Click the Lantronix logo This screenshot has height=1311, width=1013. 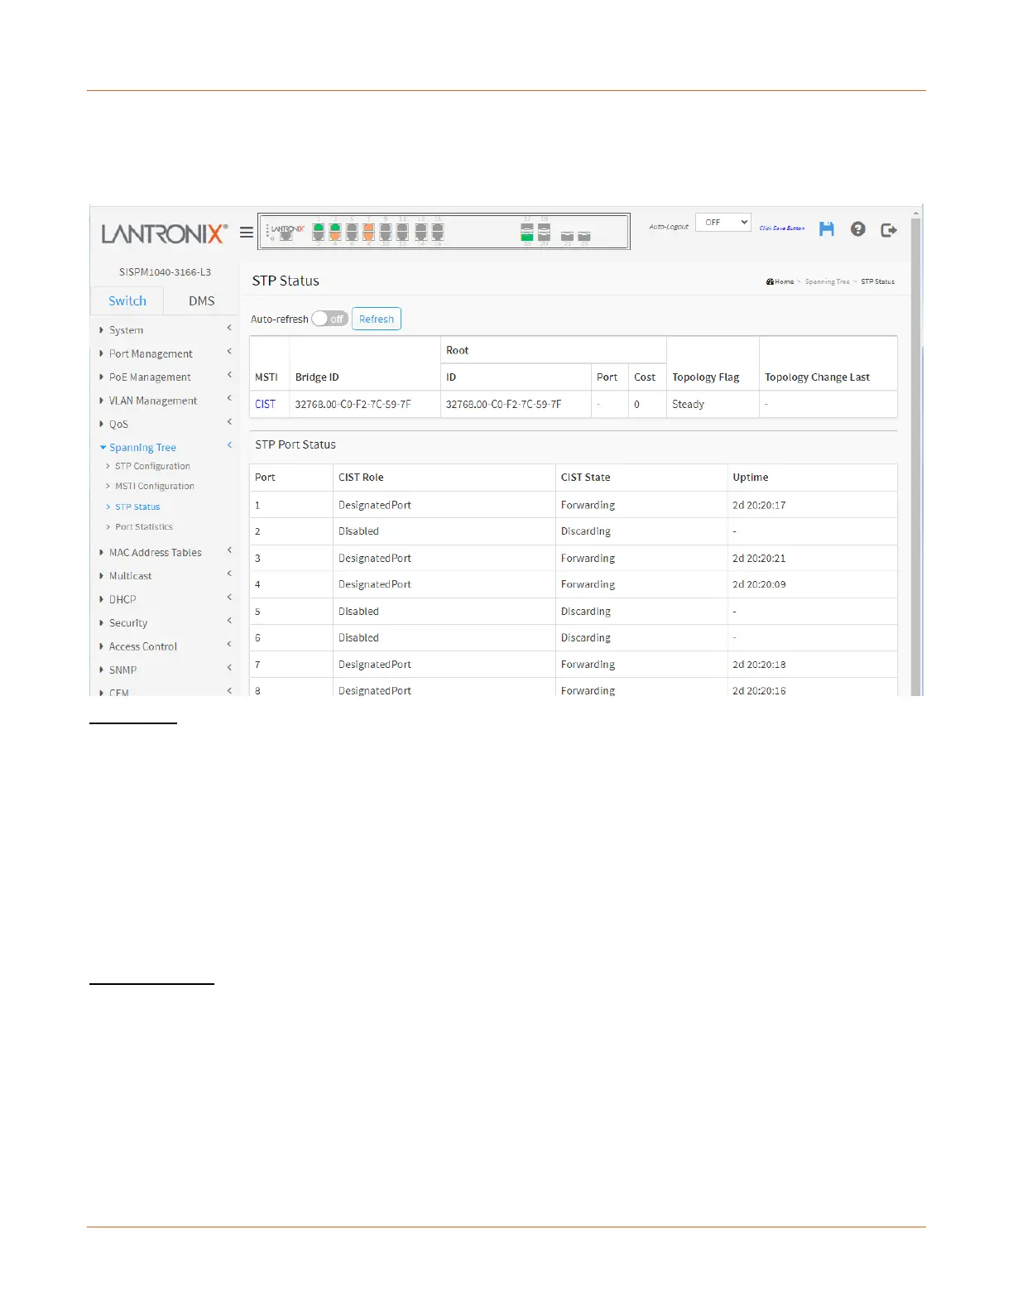(x=164, y=234)
